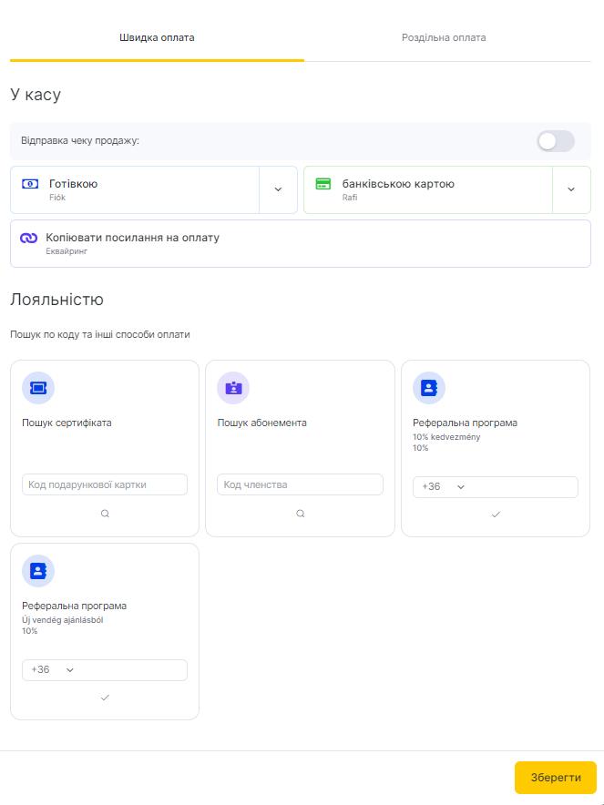Pay with банківською картою option
Viewport: 604px width, 805px height.
pyautogui.click(x=428, y=189)
